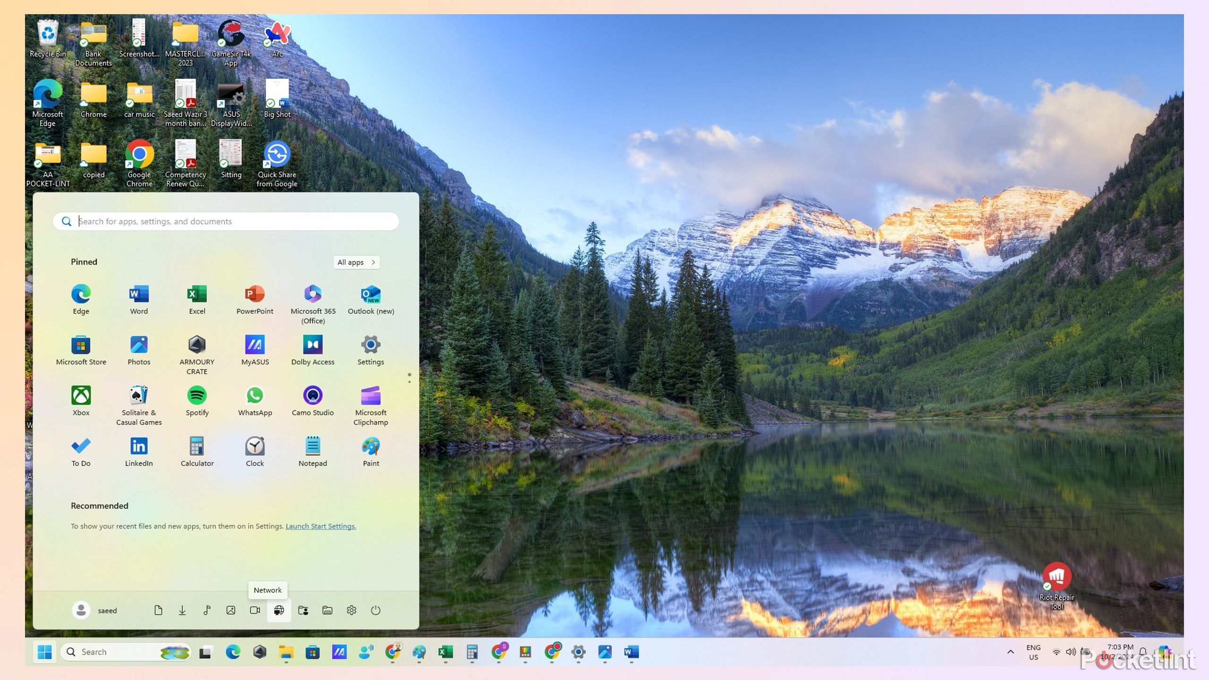Open Settings gear in Start footer
Screen dimensions: 1209x680
(351, 610)
